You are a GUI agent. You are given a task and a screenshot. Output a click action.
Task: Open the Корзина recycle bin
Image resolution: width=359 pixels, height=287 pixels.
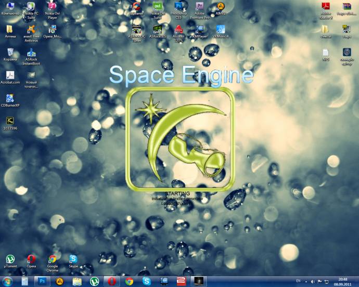10,55
